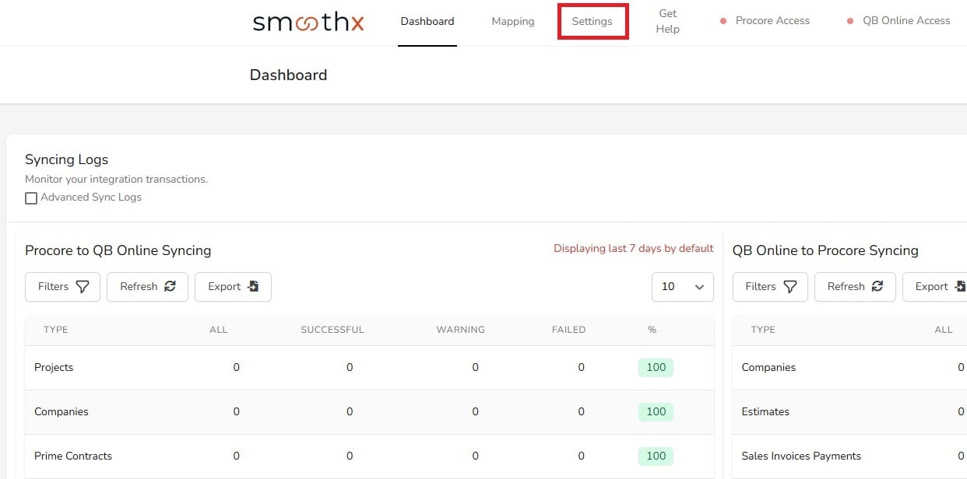Image resolution: width=967 pixels, height=479 pixels.
Task: Click the Export icon under Procore to QB Online Syncing
Action: tap(252, 286)
